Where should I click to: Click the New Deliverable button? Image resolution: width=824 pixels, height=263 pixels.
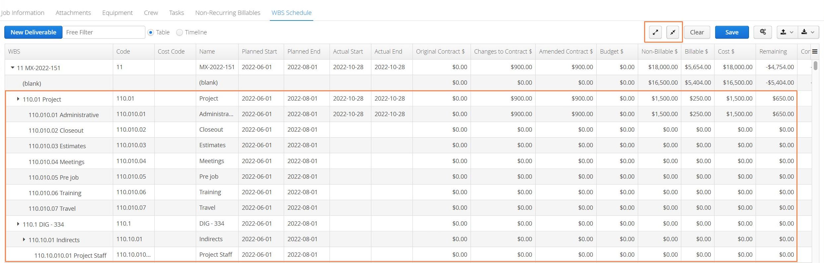33,32
